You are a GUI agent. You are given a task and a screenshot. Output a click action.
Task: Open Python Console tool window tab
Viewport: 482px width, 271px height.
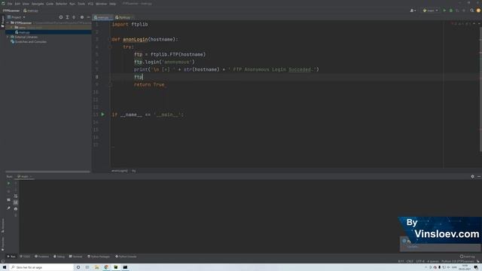[x=126, y=256]
